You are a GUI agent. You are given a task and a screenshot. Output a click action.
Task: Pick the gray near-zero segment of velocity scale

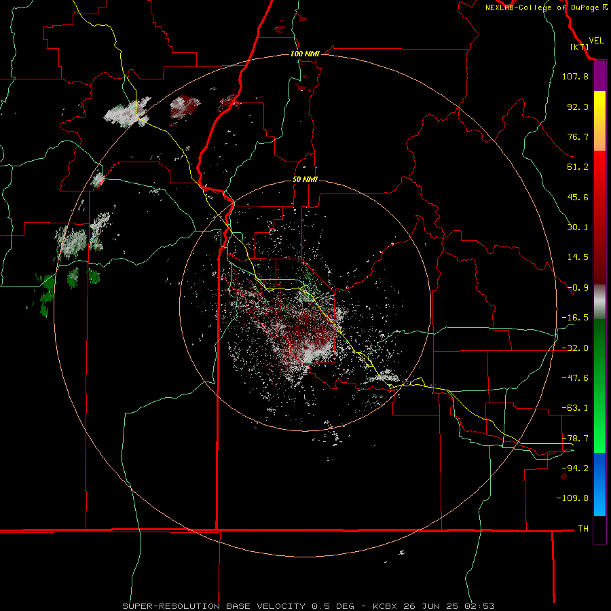click(599, 302)
